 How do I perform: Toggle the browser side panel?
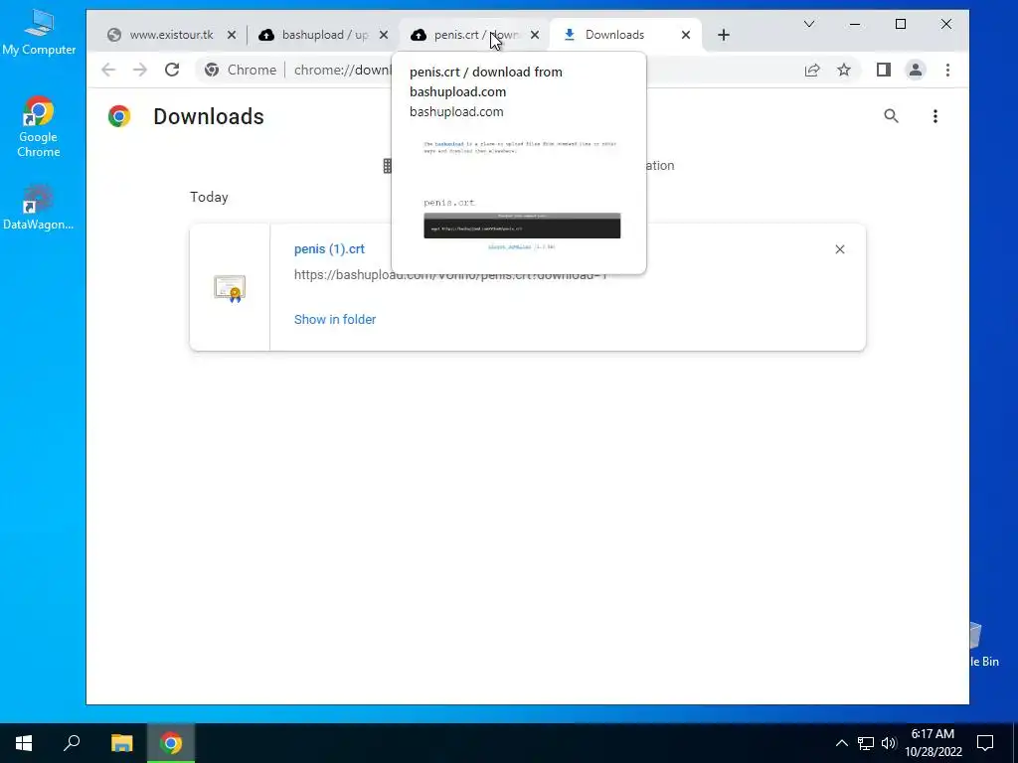(884, 71)
